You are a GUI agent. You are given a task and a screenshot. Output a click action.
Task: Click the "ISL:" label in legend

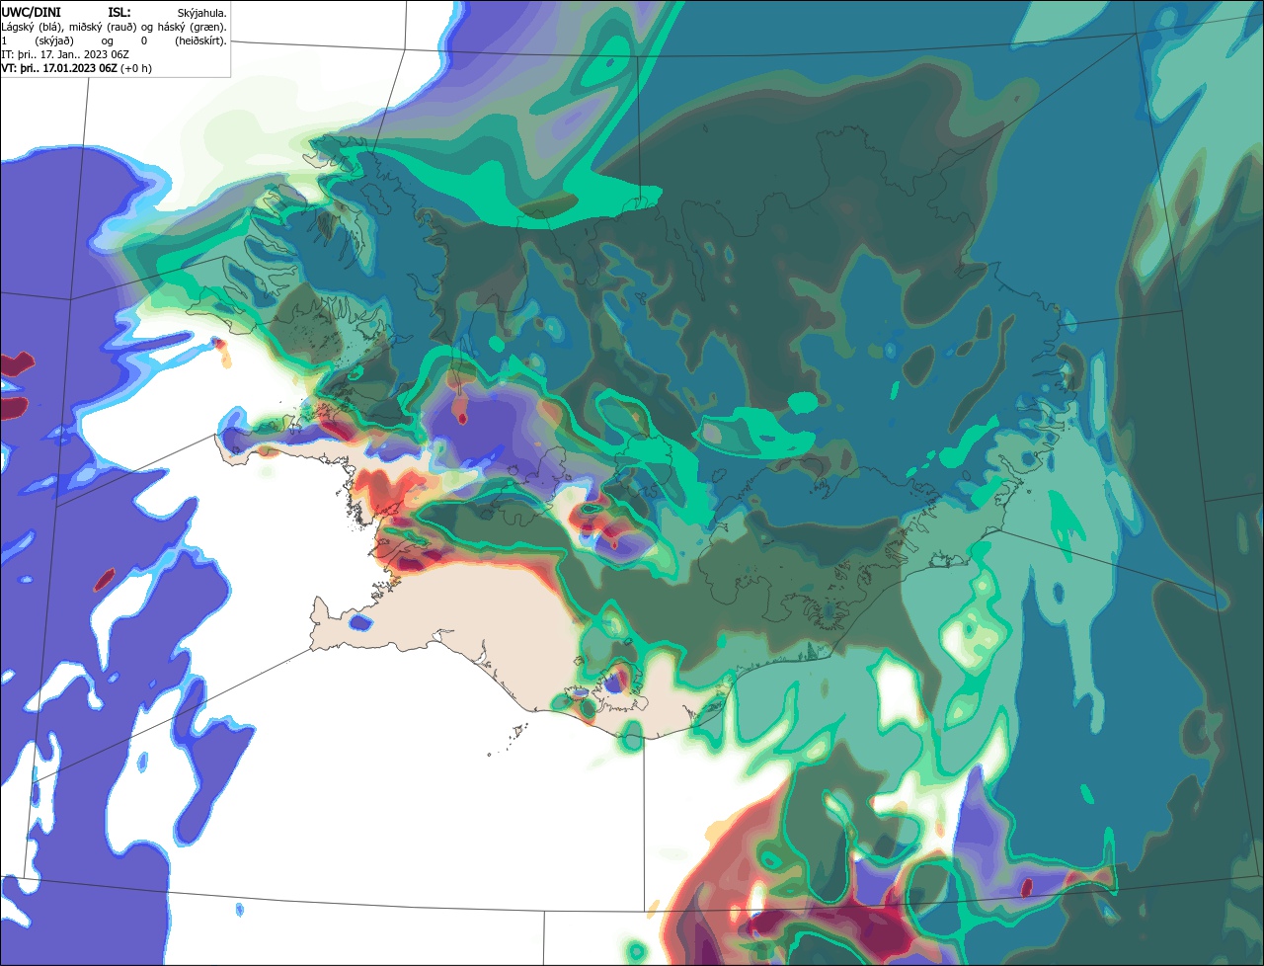(119, 13)
